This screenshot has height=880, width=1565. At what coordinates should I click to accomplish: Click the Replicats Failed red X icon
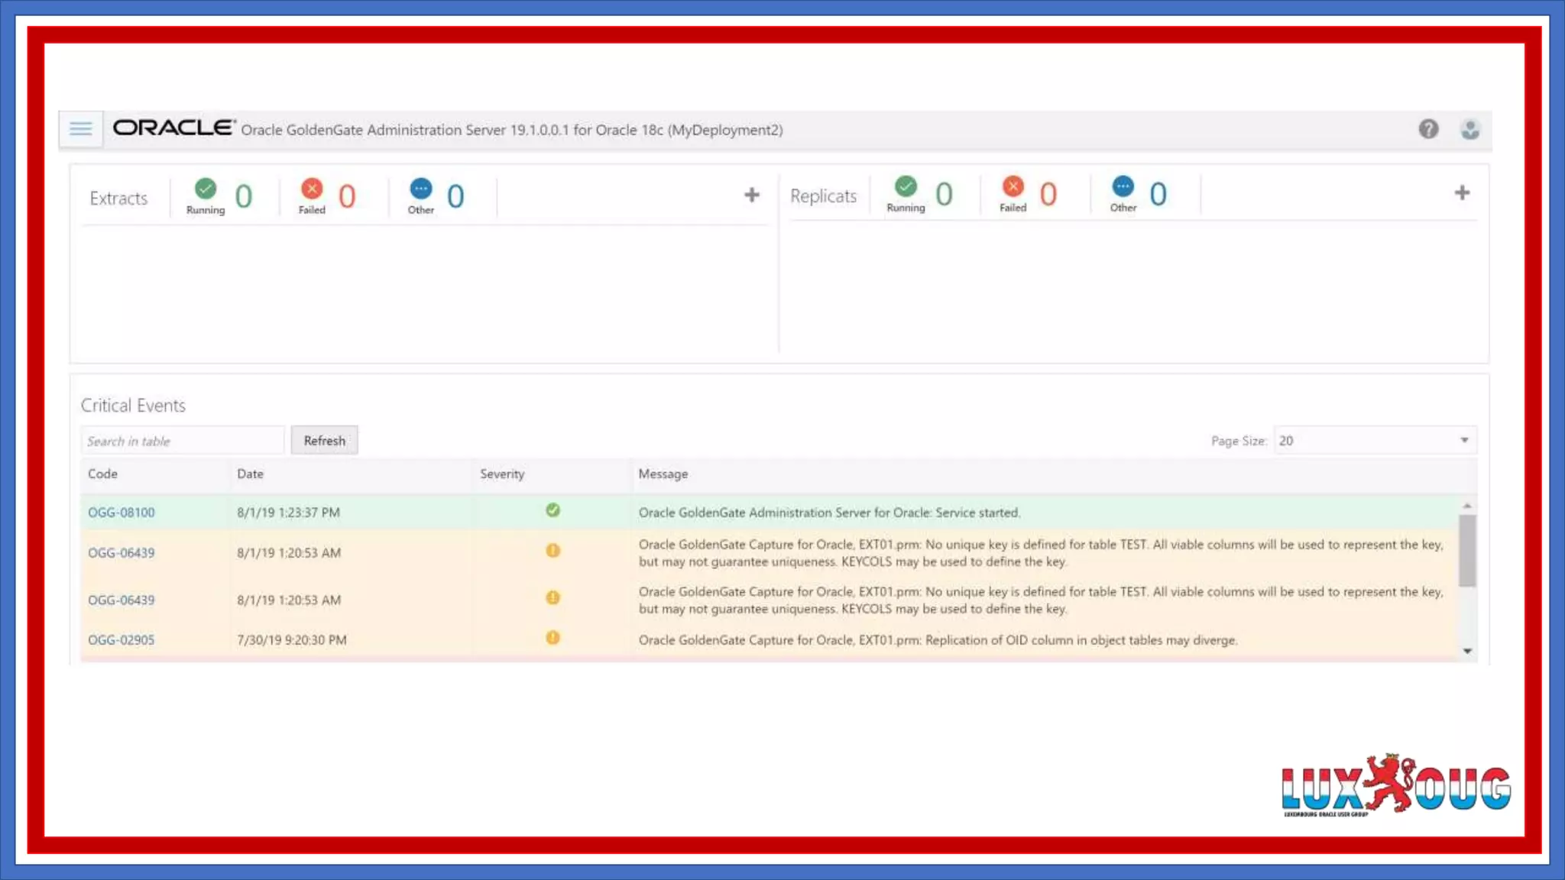[x=1013, y=186]
